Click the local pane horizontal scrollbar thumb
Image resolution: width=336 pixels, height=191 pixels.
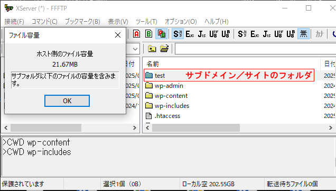click(x=46, y=128)
